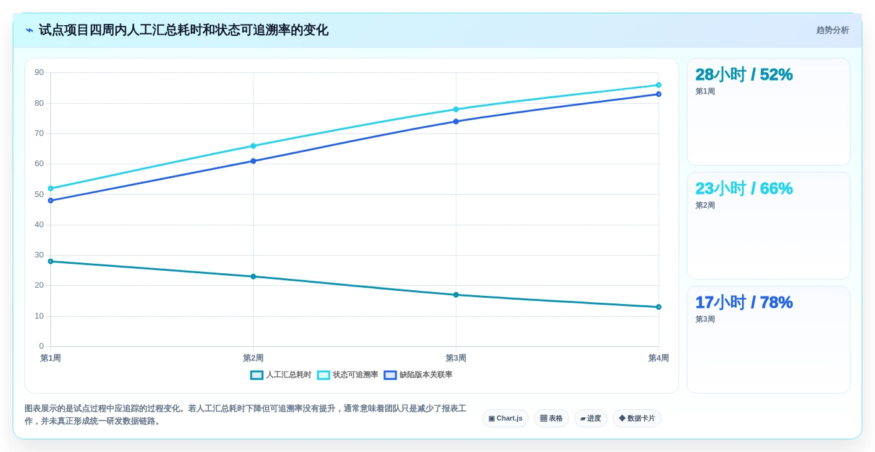875x452 pixels.
Task: Click 缺陷版本关联率 data point at 第1周
Action: [x=51, y=201]
